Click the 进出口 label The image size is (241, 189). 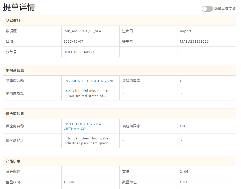pos(128,31)
